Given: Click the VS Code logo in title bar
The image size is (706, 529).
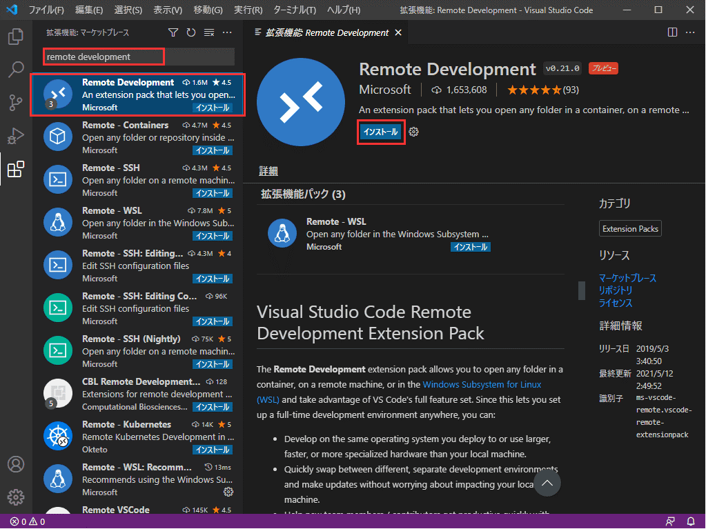Looking at the screenshot, I should coord(12,10).
